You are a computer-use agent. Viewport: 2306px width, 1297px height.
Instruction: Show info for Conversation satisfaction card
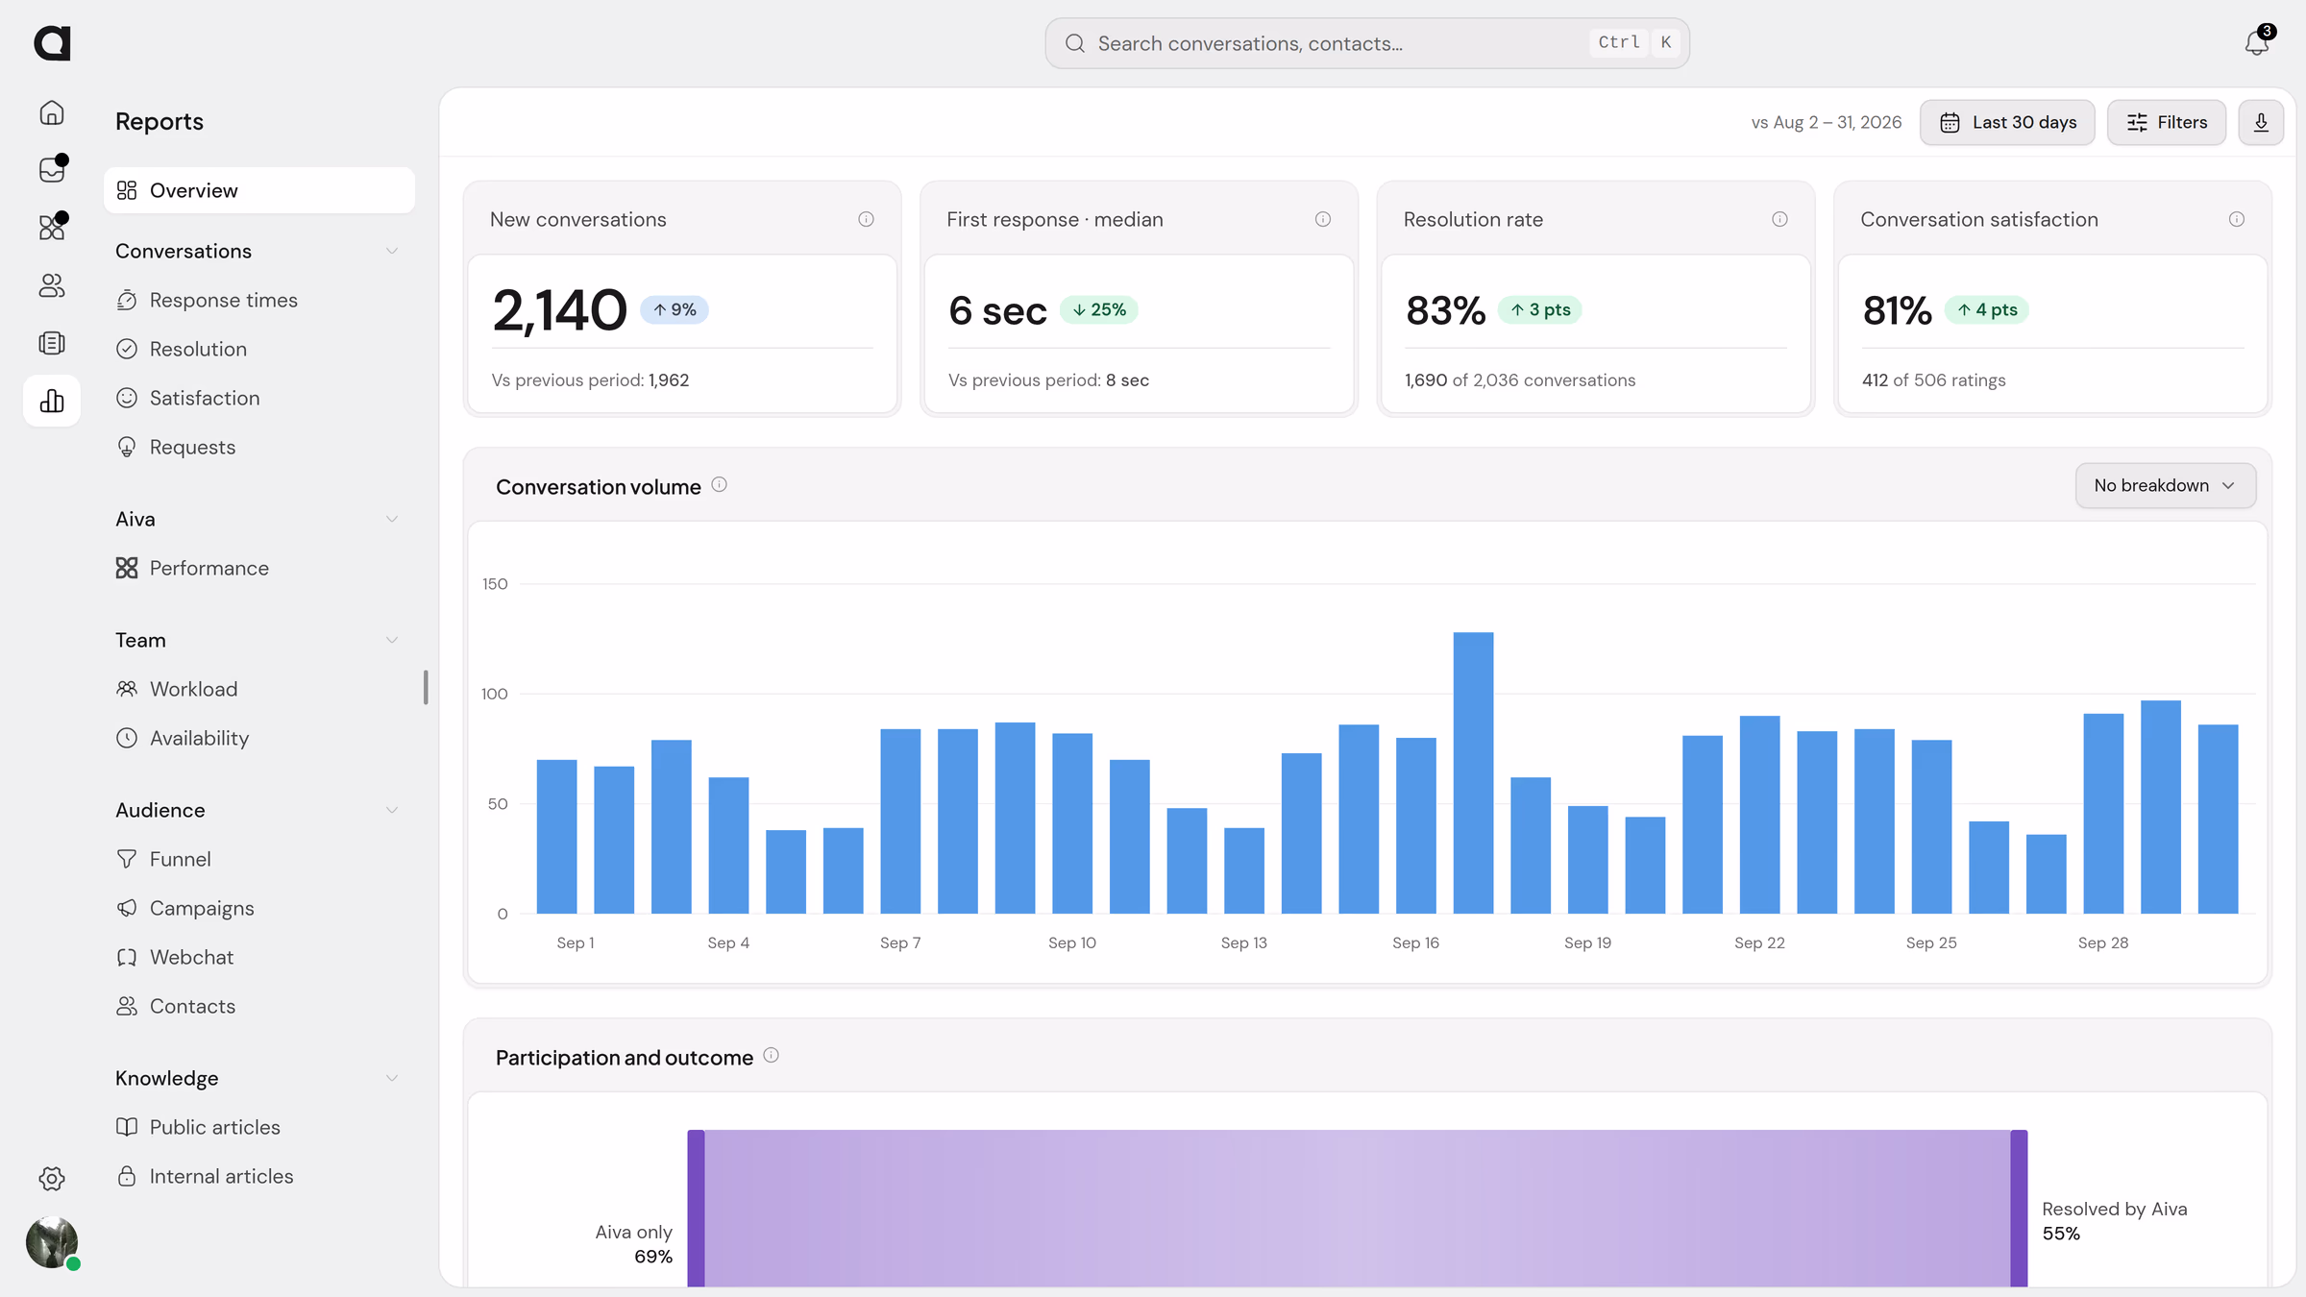point(2237,219)
